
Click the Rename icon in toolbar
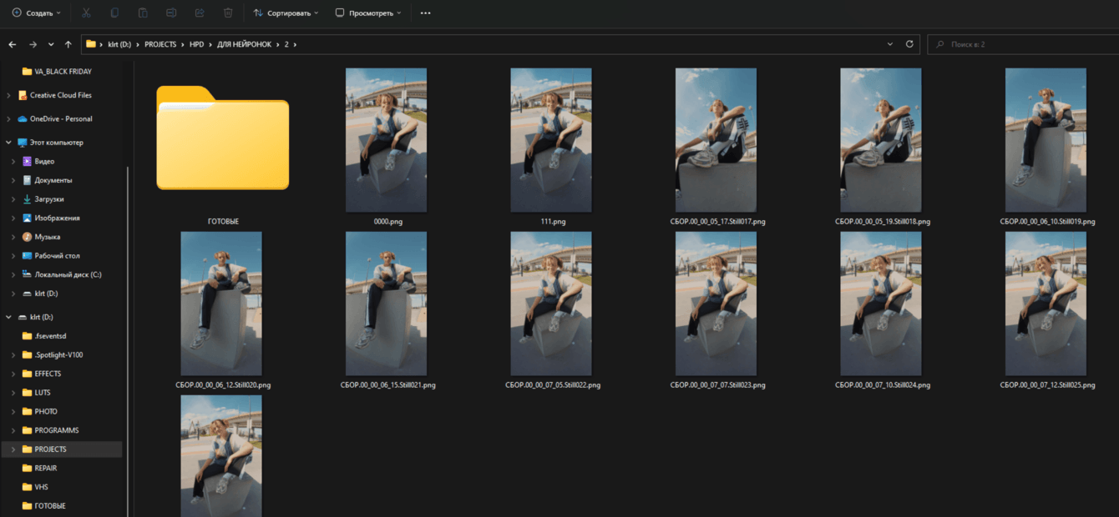[171, 13]
